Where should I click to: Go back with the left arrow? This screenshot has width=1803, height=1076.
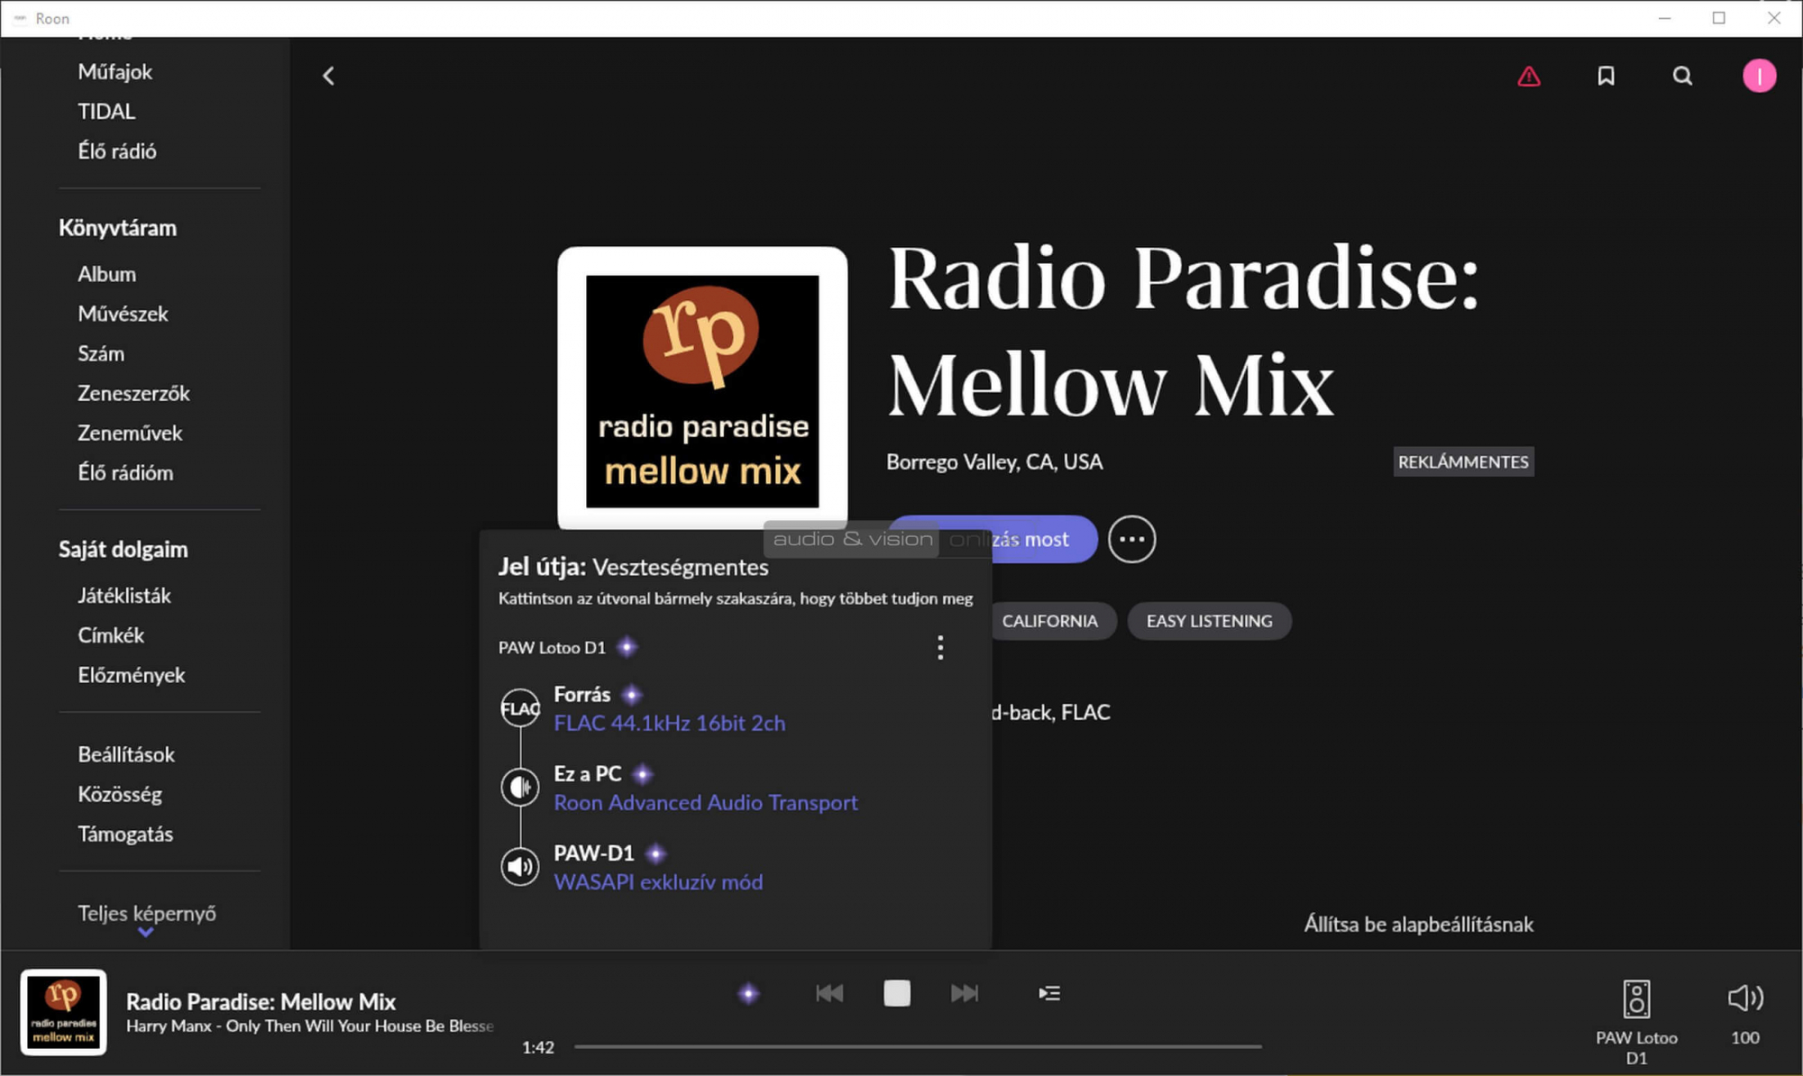coord(329,77)
